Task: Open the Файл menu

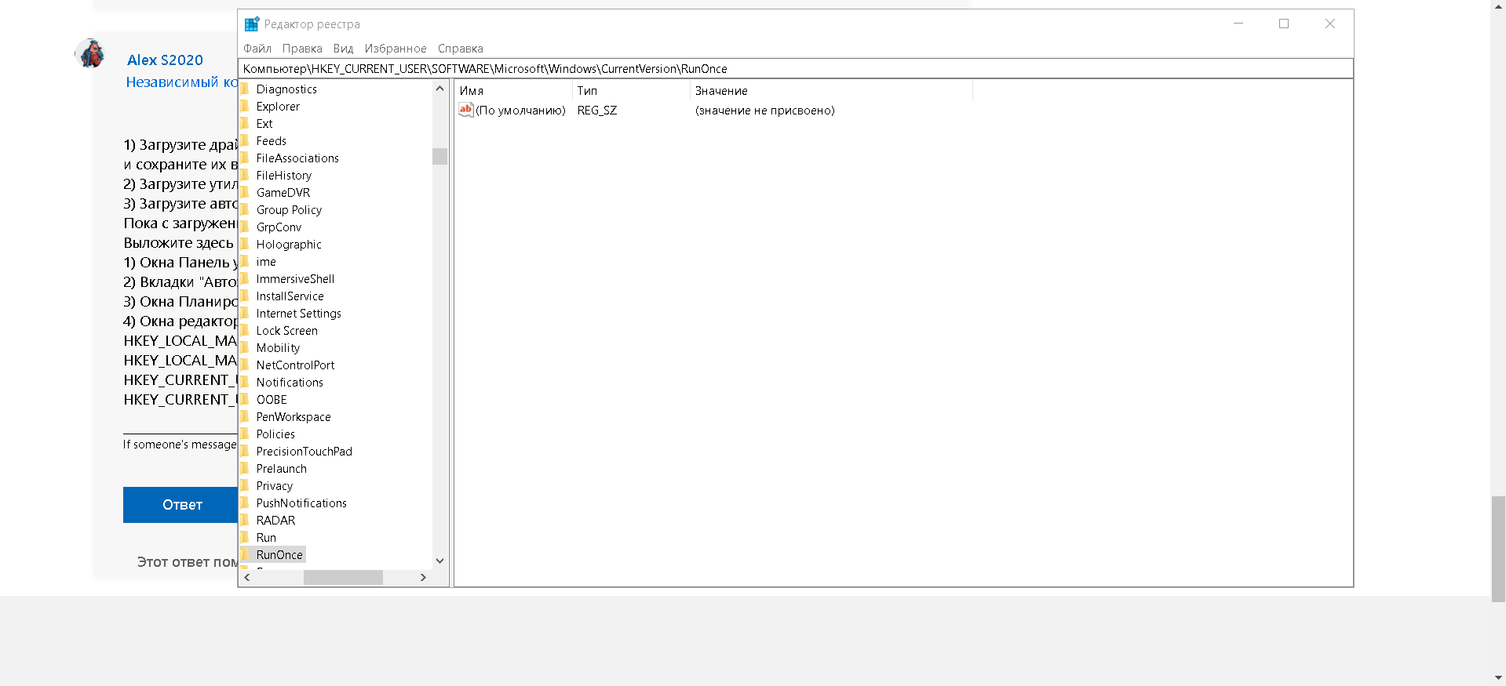Action: coord(257,49)
